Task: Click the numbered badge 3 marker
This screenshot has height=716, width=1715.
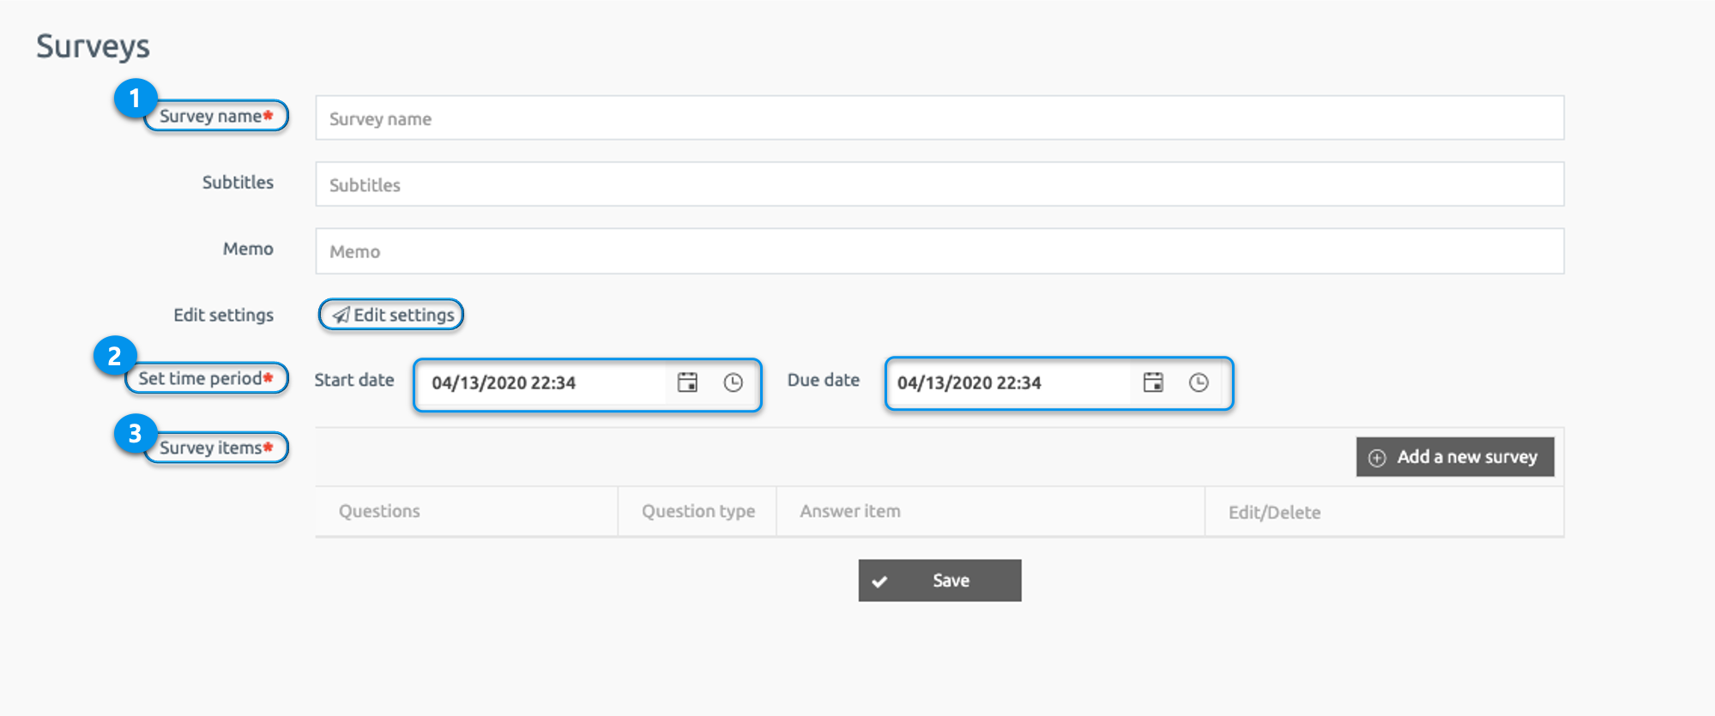Action: [135, 434]
